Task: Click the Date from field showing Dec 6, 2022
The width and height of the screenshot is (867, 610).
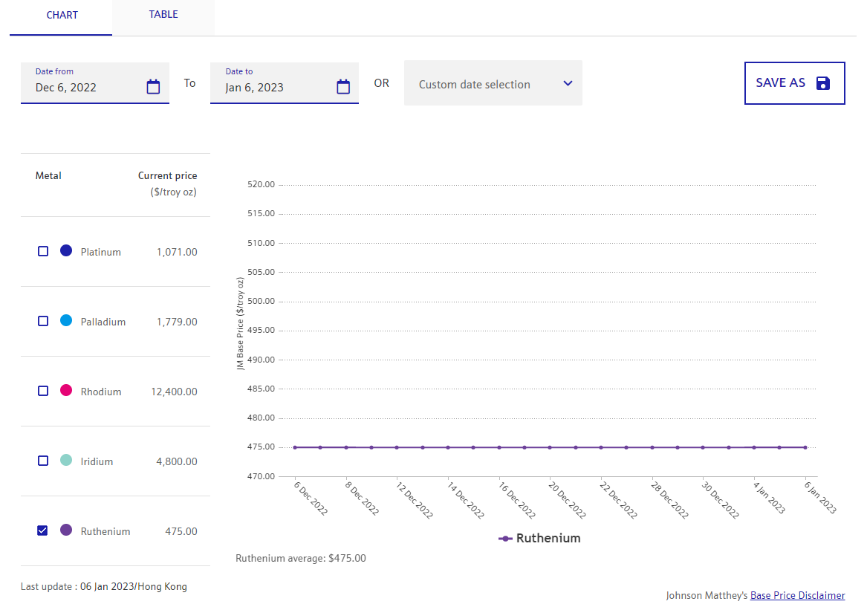Action: 85,87
